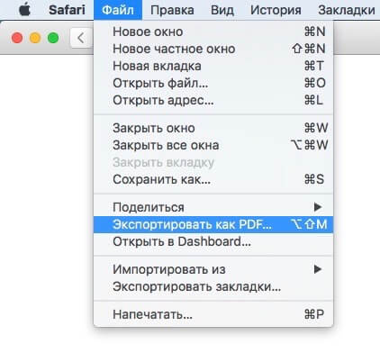Expand the Поделиться submenu
Image resolution: width=380 pixels, height=353 pixels.
tap(213, 207)
